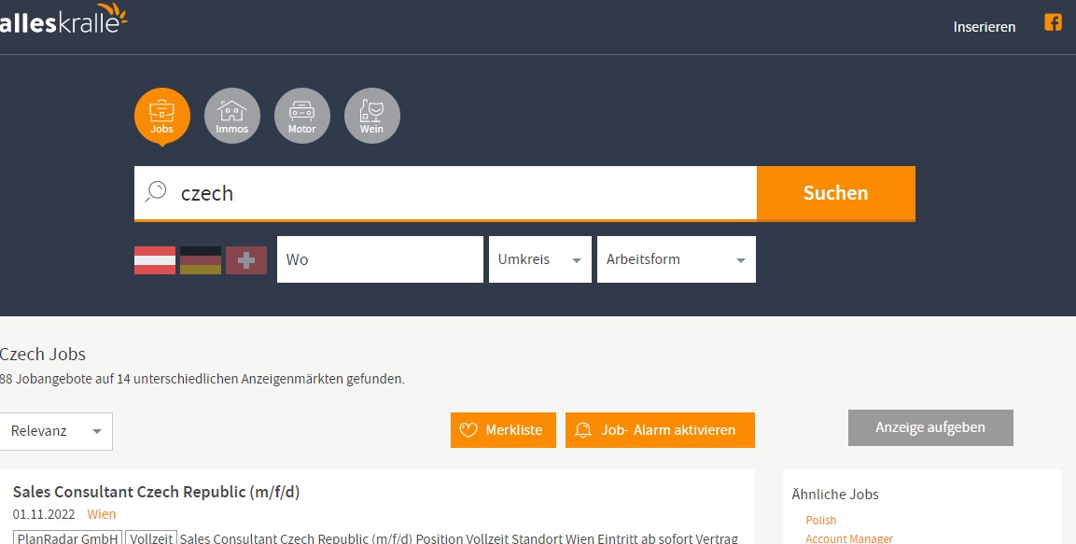Open the Arbeitsform dropdown
1076x544 pixels.
click(676, 259)
